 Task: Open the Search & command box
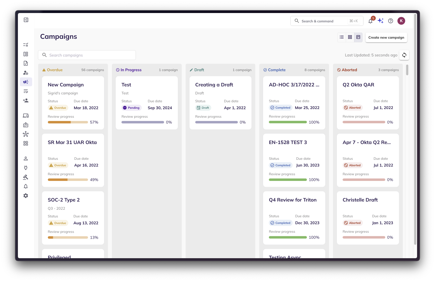327,21
